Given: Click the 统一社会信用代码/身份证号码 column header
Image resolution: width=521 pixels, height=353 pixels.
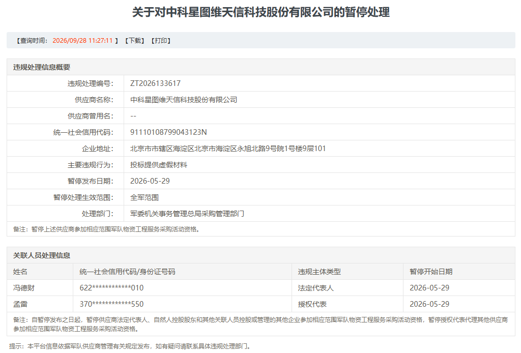Looking at the screenshot, I should coord(127,272).
